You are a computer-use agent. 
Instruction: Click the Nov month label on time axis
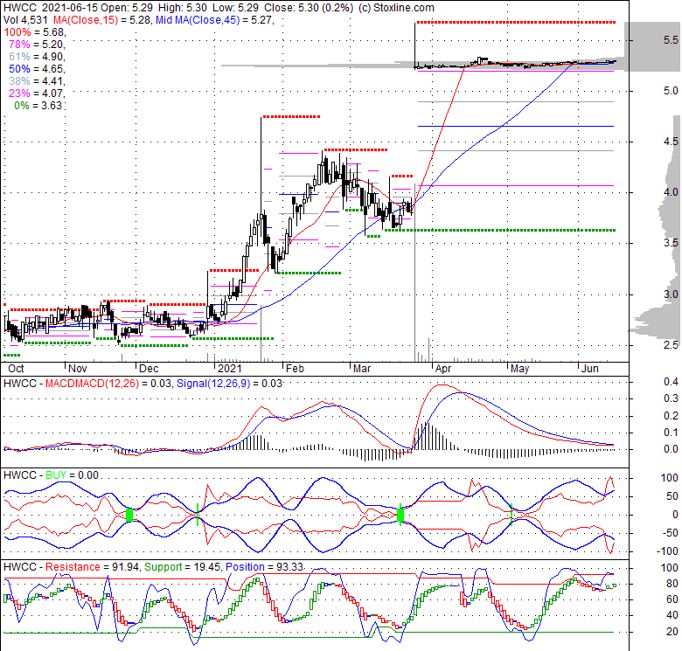[x=78, y=369]
